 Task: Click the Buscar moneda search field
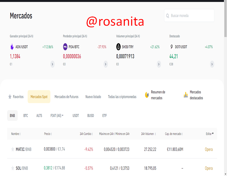point(189,15)
